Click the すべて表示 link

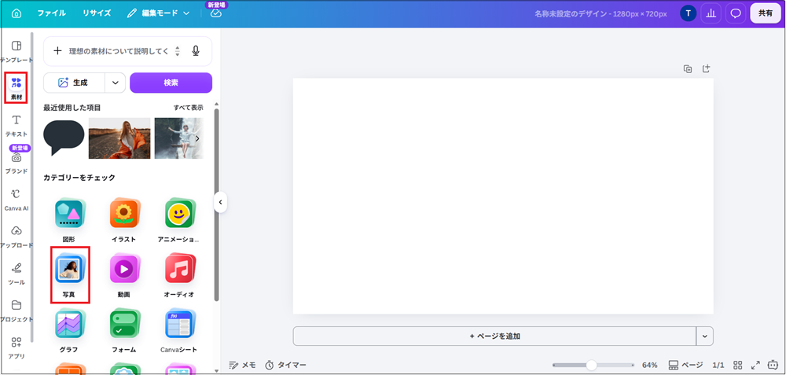click(189, 107)
